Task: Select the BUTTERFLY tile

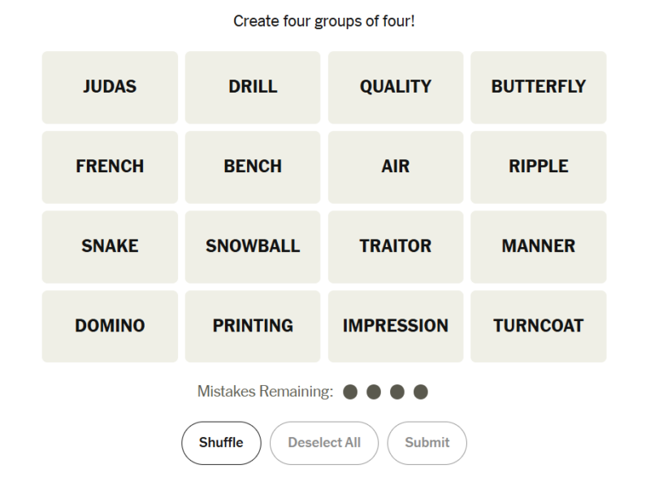Action: (538, 87)
